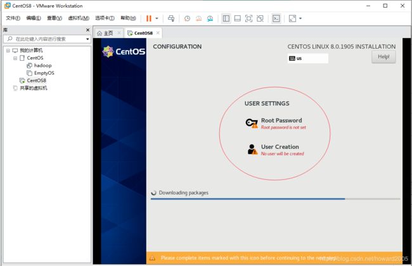Minimize the VMware Workstation window
The height and width of the screenshot is (266, 412).
pos(368,6)
